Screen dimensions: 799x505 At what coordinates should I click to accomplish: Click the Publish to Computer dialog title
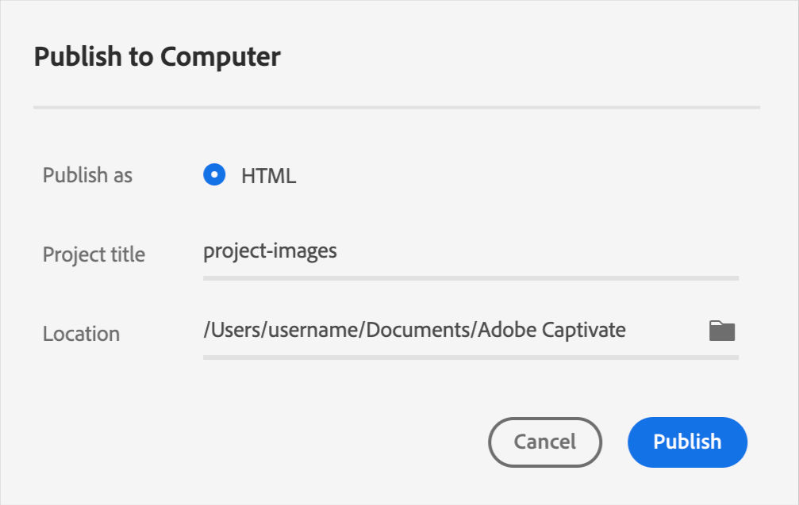click(156, 56)
